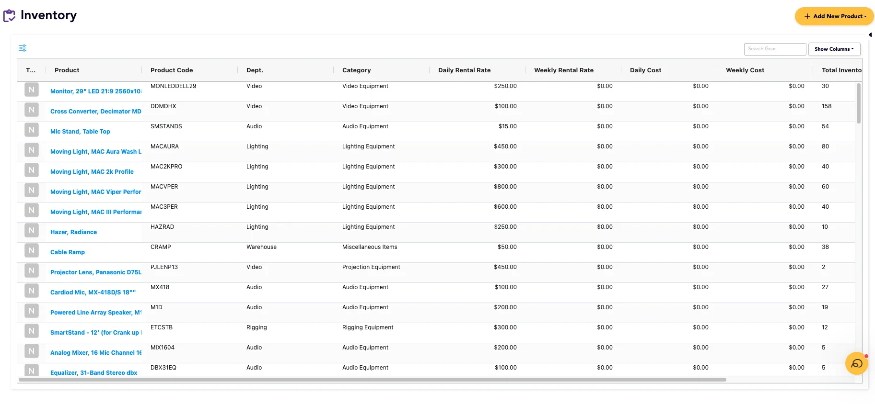
Task: Click the horizontal table scrollbar
Action: coord(372,380)
